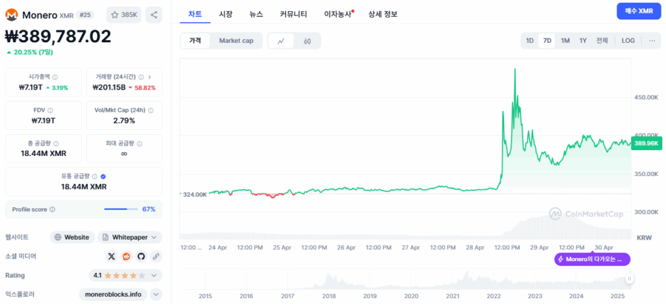
Task: Click the ₩201.15B volume value
Action: pos(109,88)
